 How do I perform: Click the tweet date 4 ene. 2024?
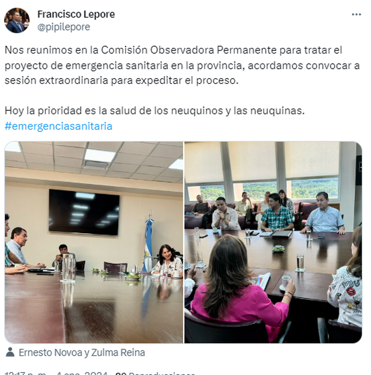[81, 373]
